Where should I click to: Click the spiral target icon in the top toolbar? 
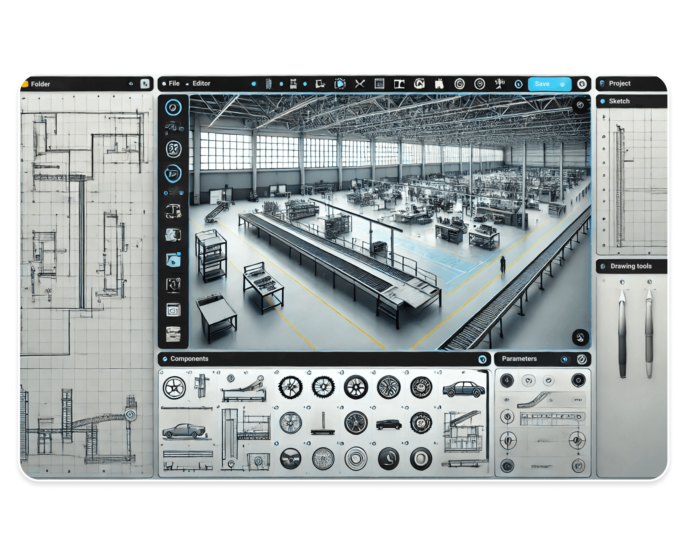point(459,84)
